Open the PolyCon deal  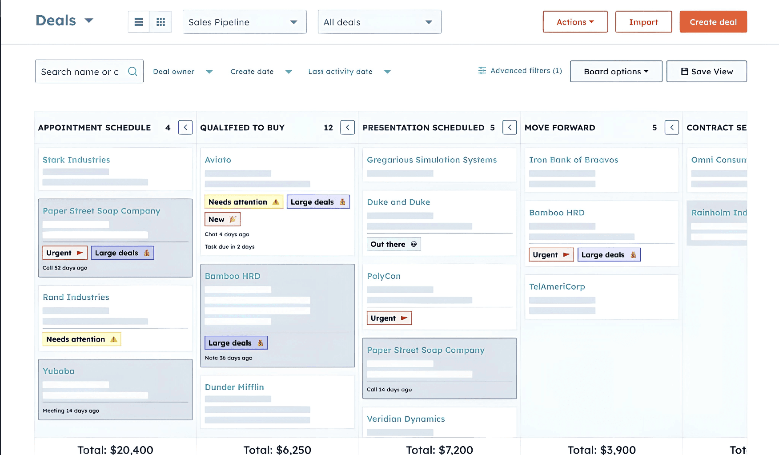[x=384, y=276]
